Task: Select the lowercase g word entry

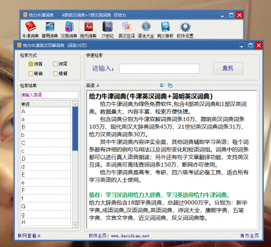Action: tap(46, 215)
